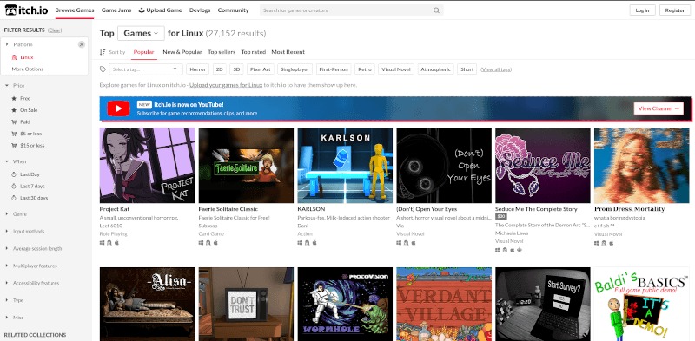
Task: Click the clock icon beside Last Day
Action: tap(14, 174)
